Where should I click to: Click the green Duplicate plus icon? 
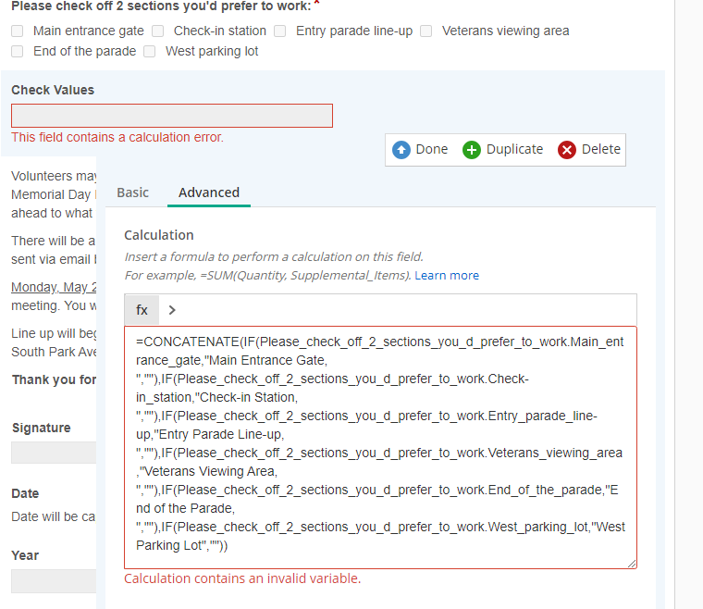pyautogui.click(x=472, y=150)
